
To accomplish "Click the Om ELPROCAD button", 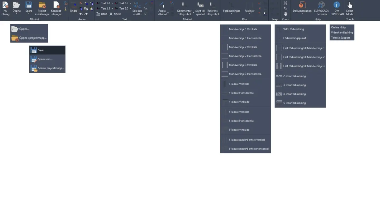I will (x=337, y=8).
